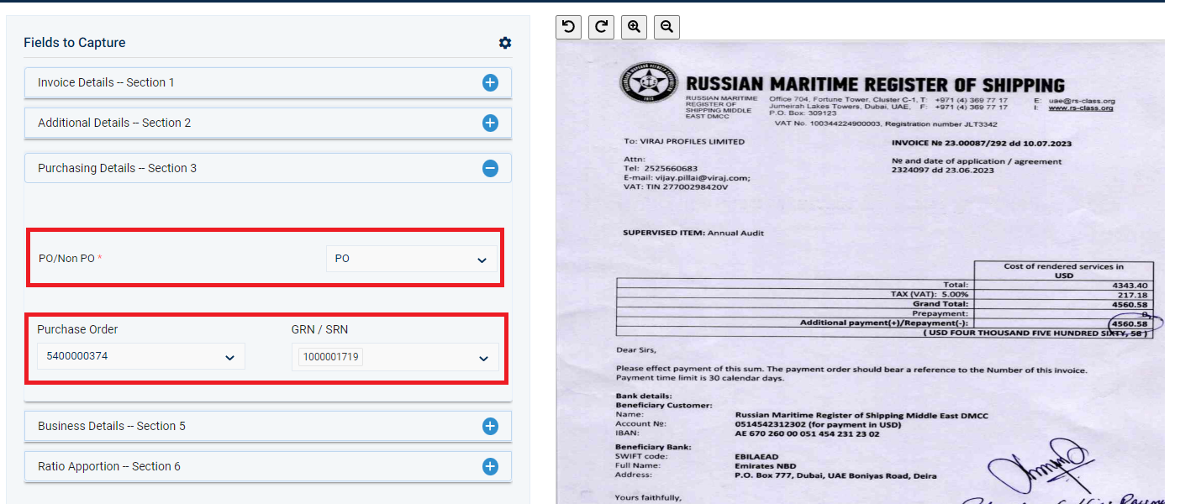
Task: Click the www.rs-class.org link on the invoice
Action: tap(1081, 108)
